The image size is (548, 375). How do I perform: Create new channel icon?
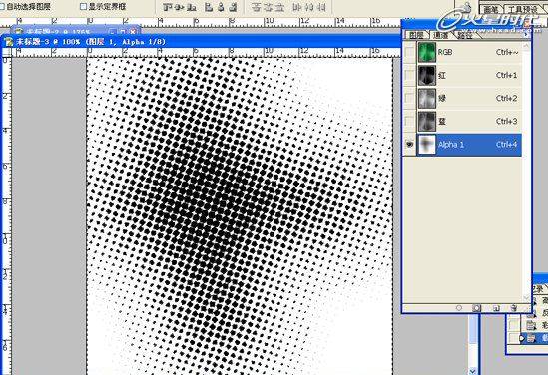496,308
